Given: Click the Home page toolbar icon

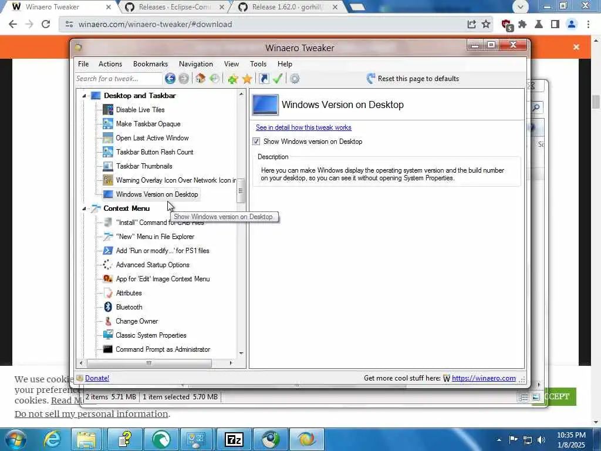Looking at the screenshot, I should 200,79.
